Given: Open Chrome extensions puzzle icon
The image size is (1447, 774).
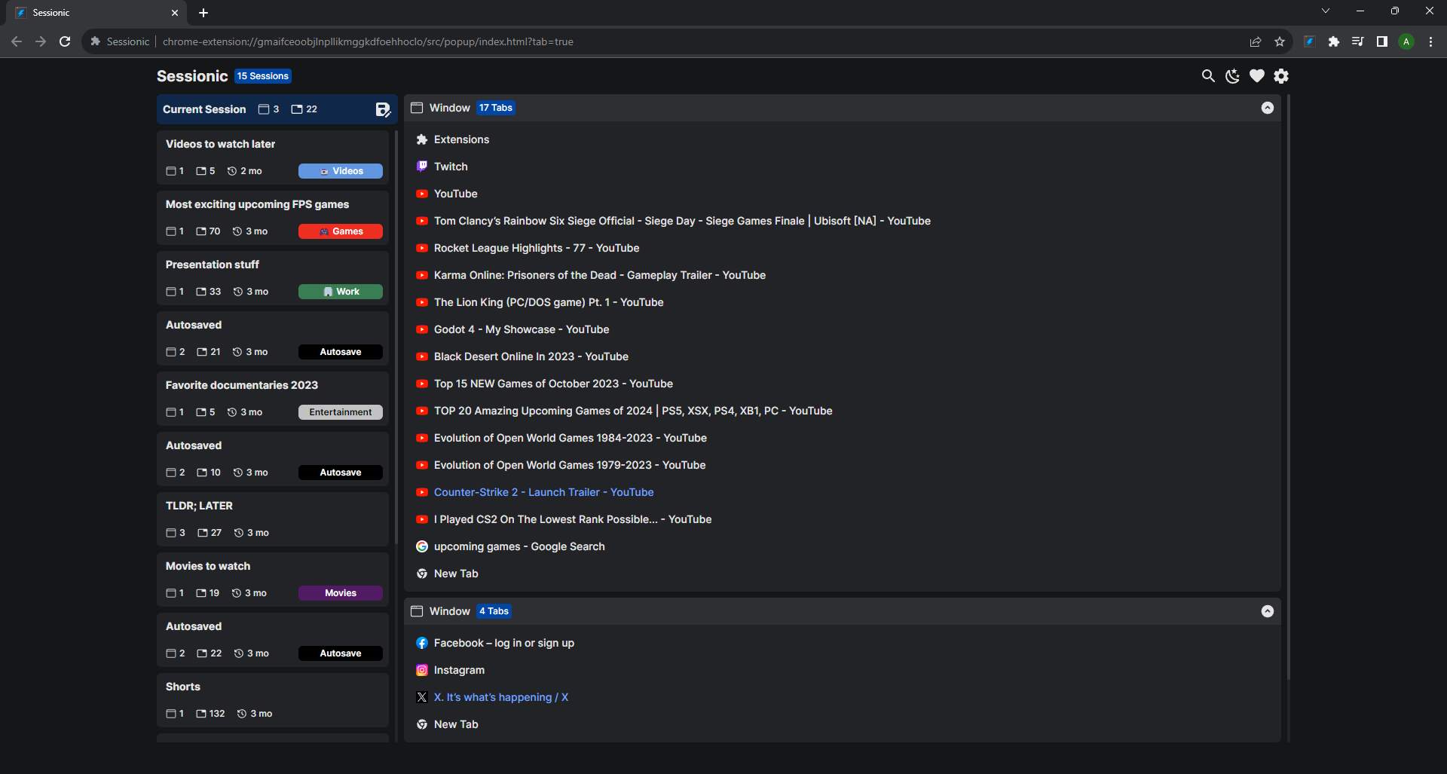Looking at the screenshot, I should (1334, 41).
